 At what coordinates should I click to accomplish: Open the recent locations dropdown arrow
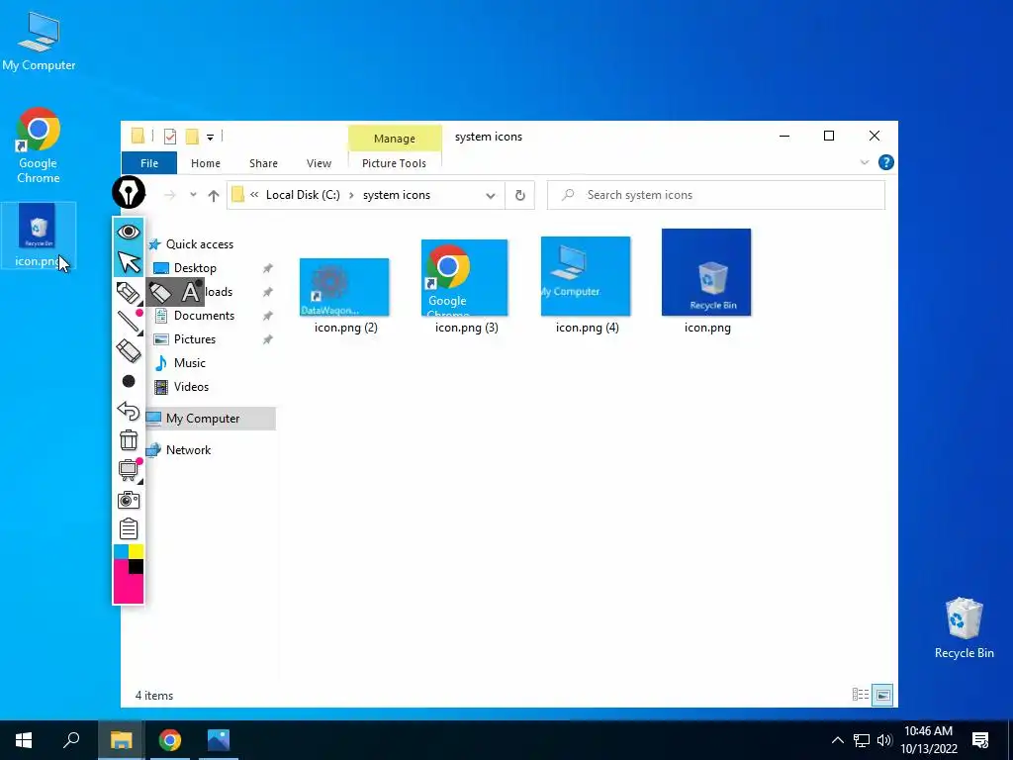[193, 195]
